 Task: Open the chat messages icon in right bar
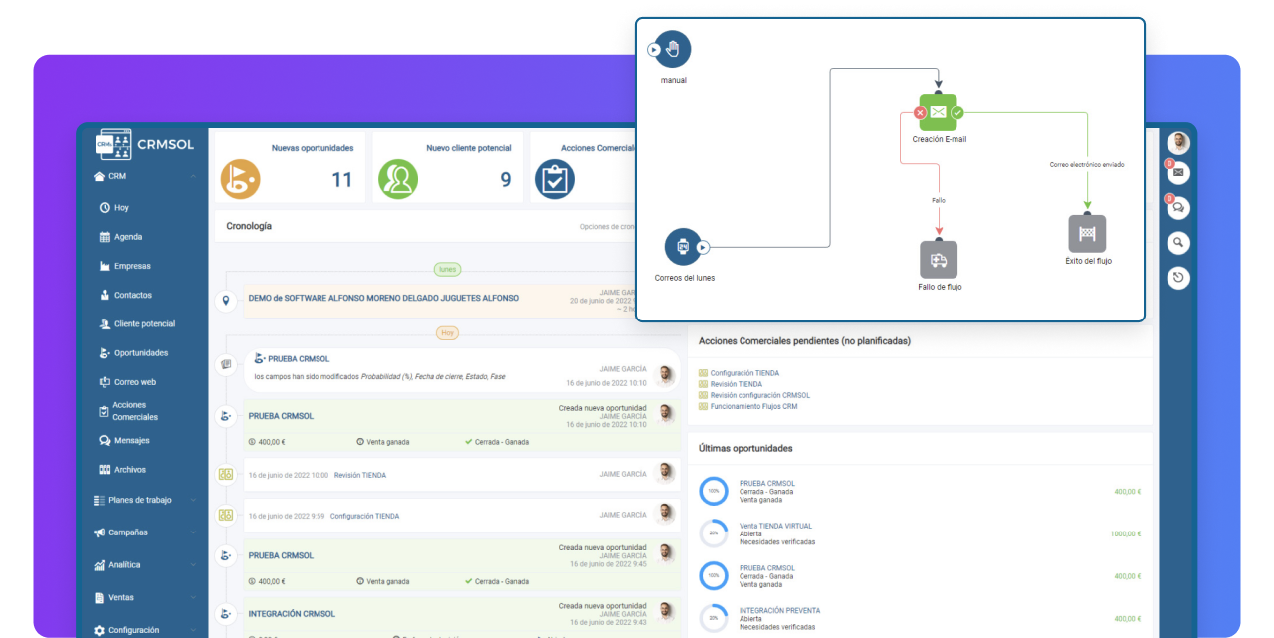1179,207
